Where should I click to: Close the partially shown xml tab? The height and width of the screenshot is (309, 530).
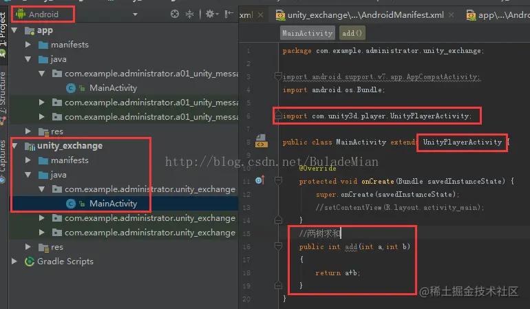pos(261,15)
